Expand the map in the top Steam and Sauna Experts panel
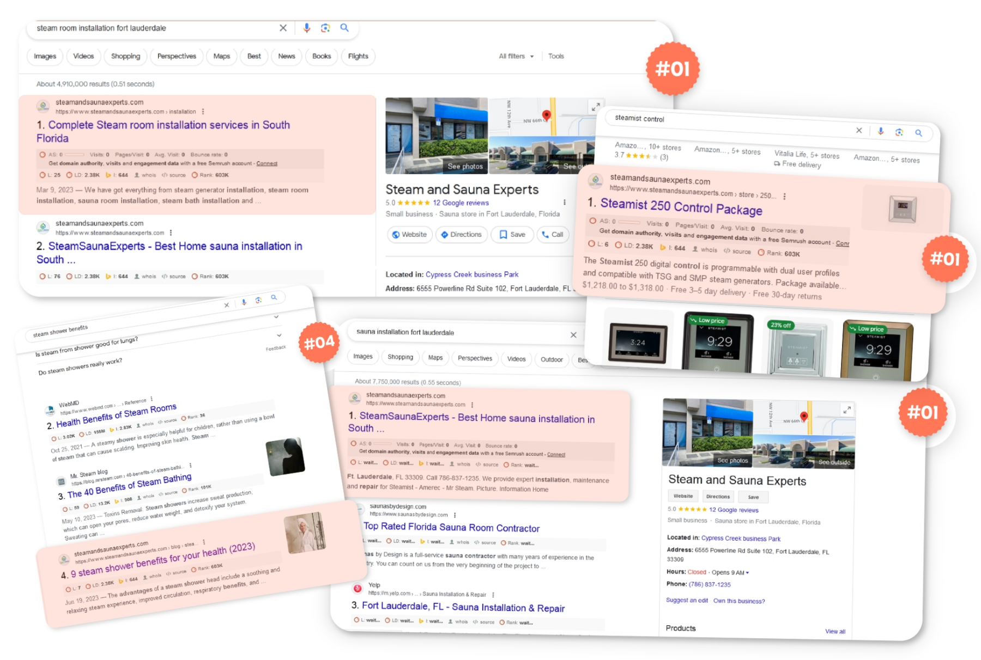This screenshot has width=981, height=660. (x=596, y=107)
